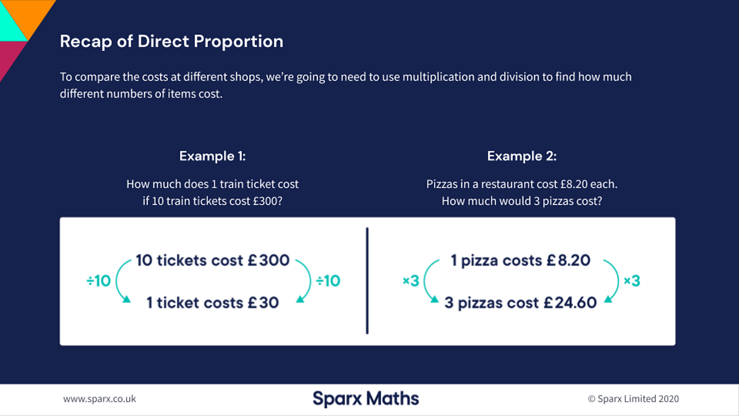Select the left ×3 label

(410, 281)
